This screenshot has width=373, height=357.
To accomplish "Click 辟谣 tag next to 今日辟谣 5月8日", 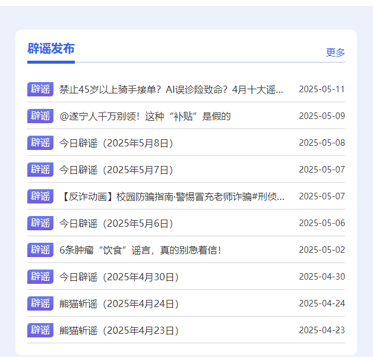I will point(40,143).
